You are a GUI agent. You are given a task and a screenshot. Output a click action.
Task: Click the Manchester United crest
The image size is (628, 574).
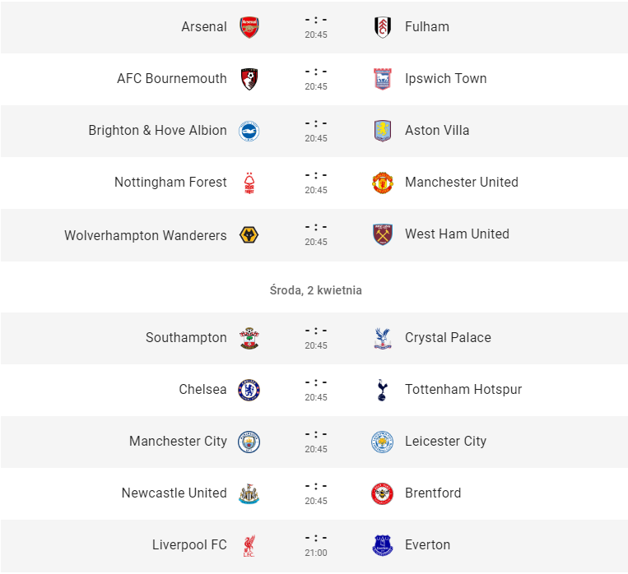[383, 183]
